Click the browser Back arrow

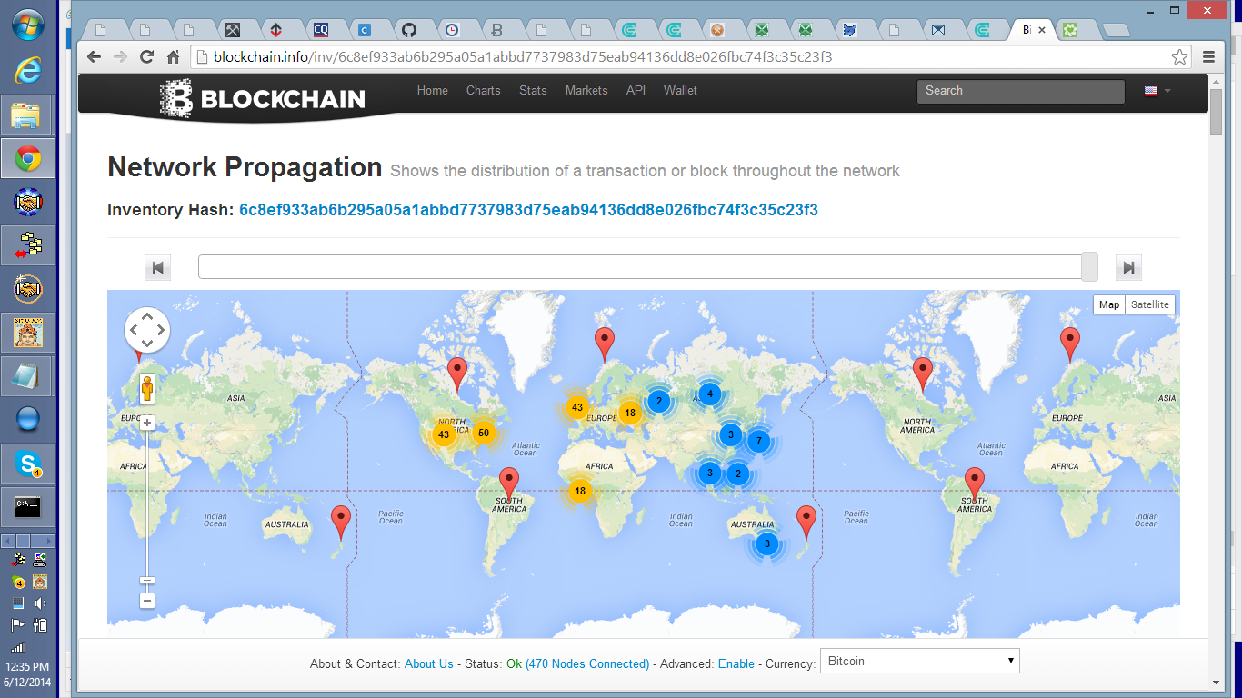point(94,56)
